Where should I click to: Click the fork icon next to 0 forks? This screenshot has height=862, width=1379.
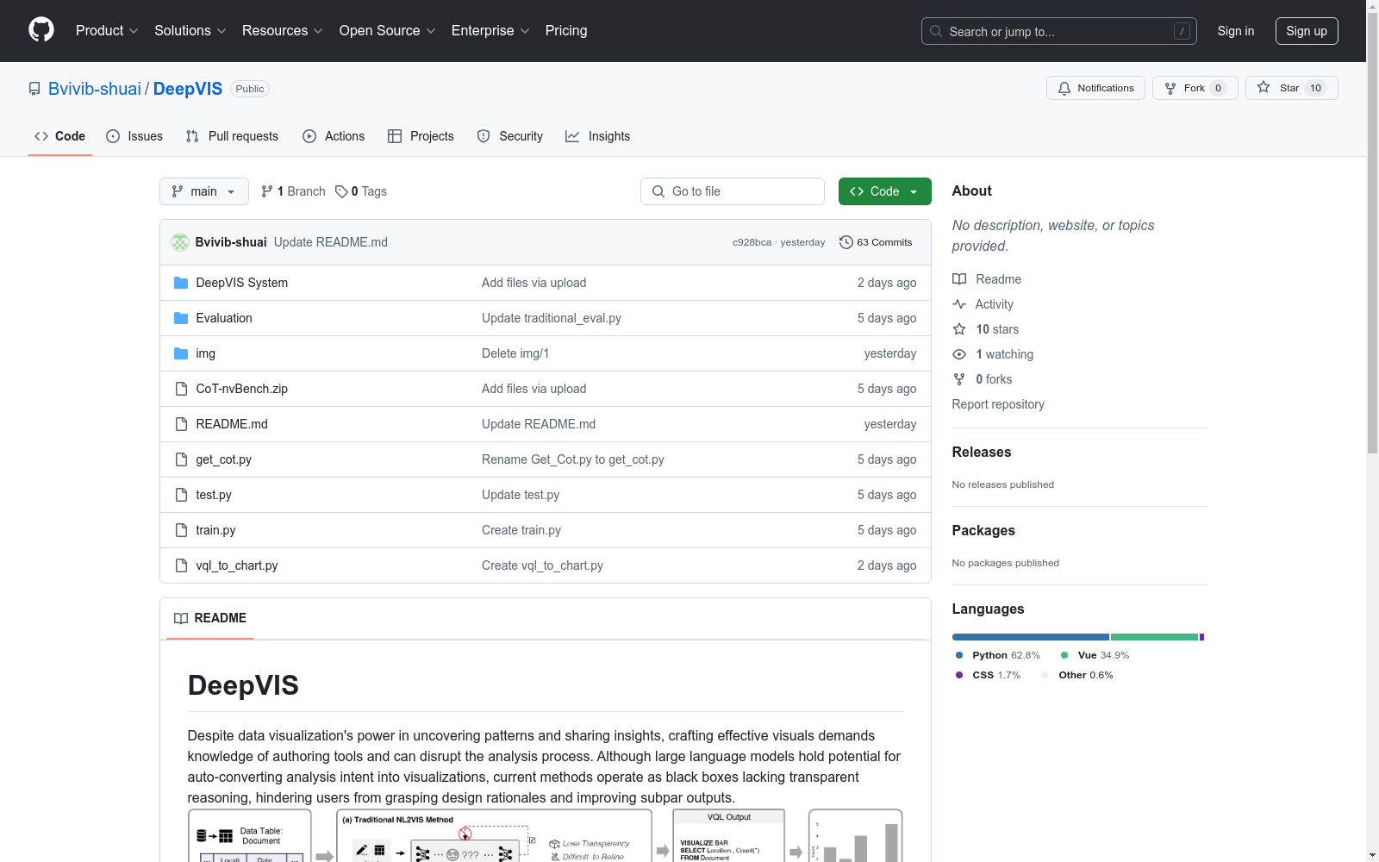[x=959, y=379]
